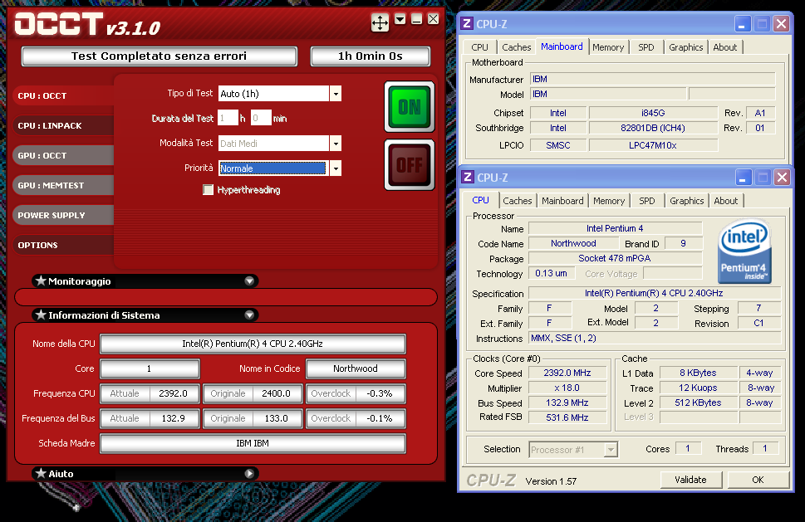Click the Aiuto star icon
The width and height of the screenshot is (805, 522).
click(x=41, y=473)
